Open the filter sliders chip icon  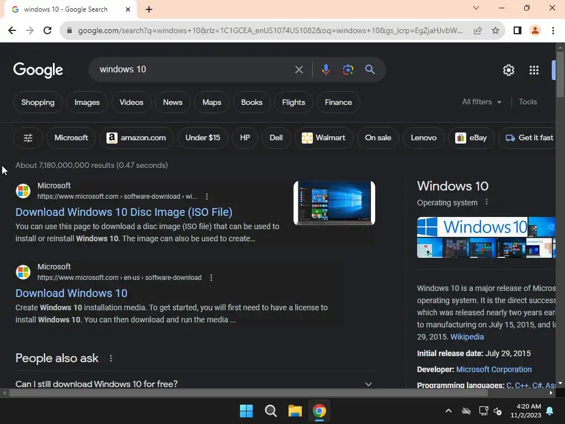pos(28,137)
